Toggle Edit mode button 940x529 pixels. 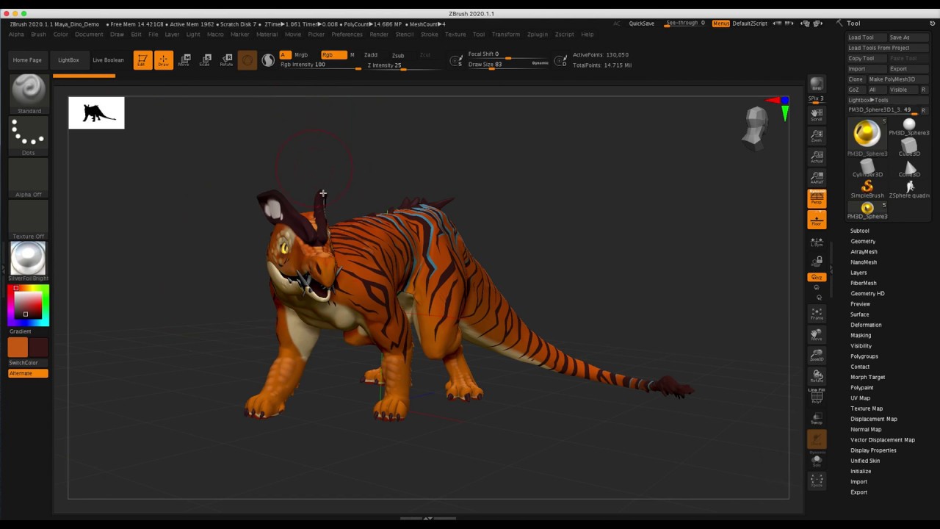point(142,60)
